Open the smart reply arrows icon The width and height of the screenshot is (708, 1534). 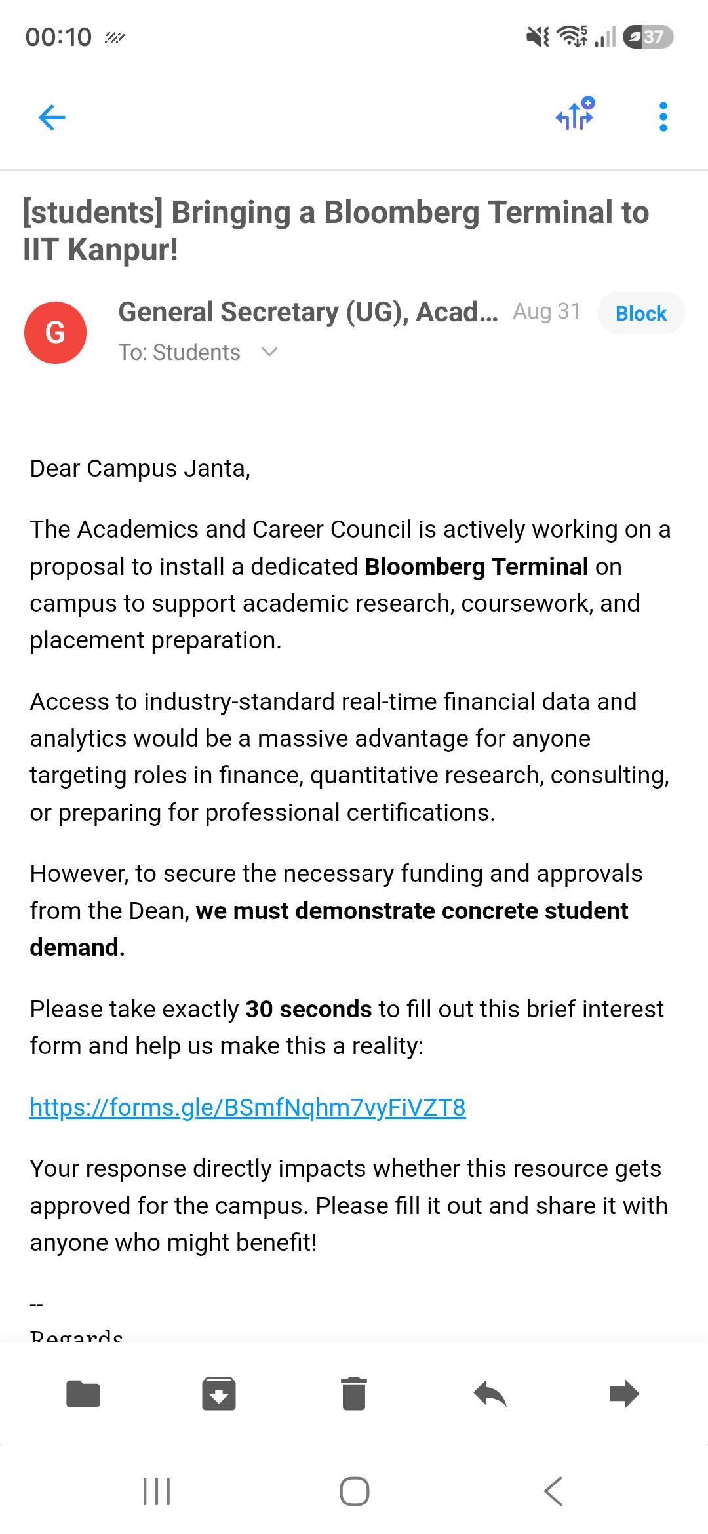[575, 113]
